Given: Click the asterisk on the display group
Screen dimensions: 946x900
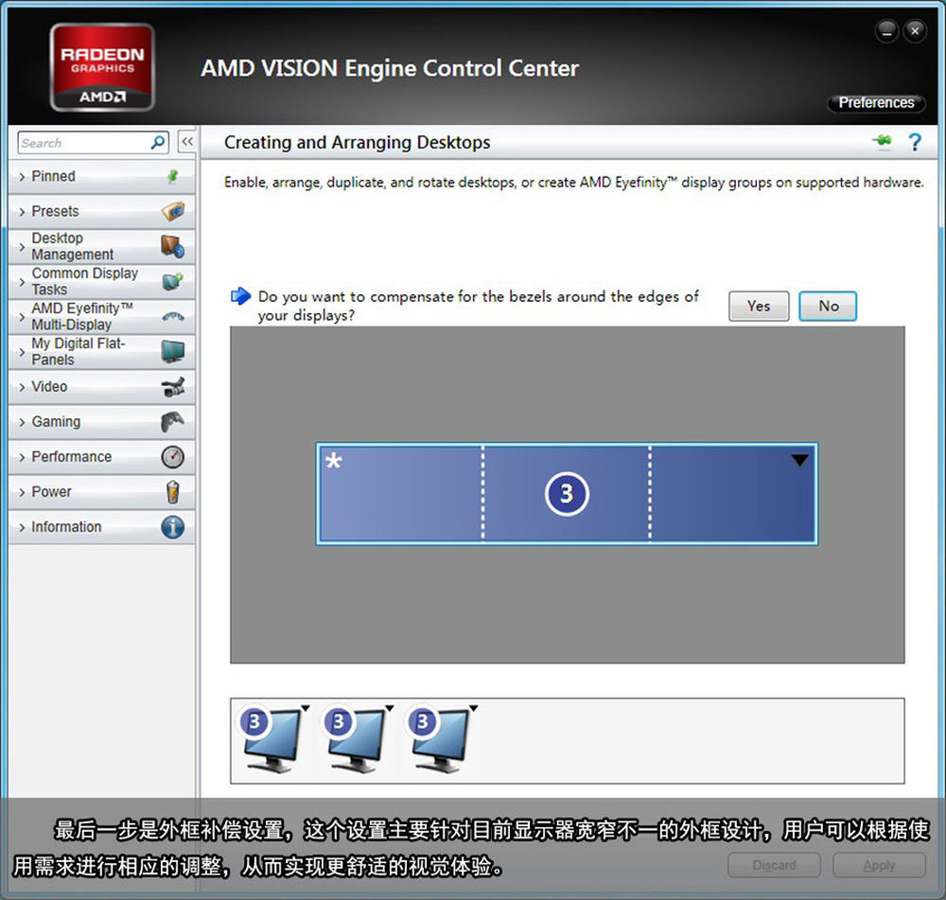Looking at the screenshot, I should coord(334,462).
